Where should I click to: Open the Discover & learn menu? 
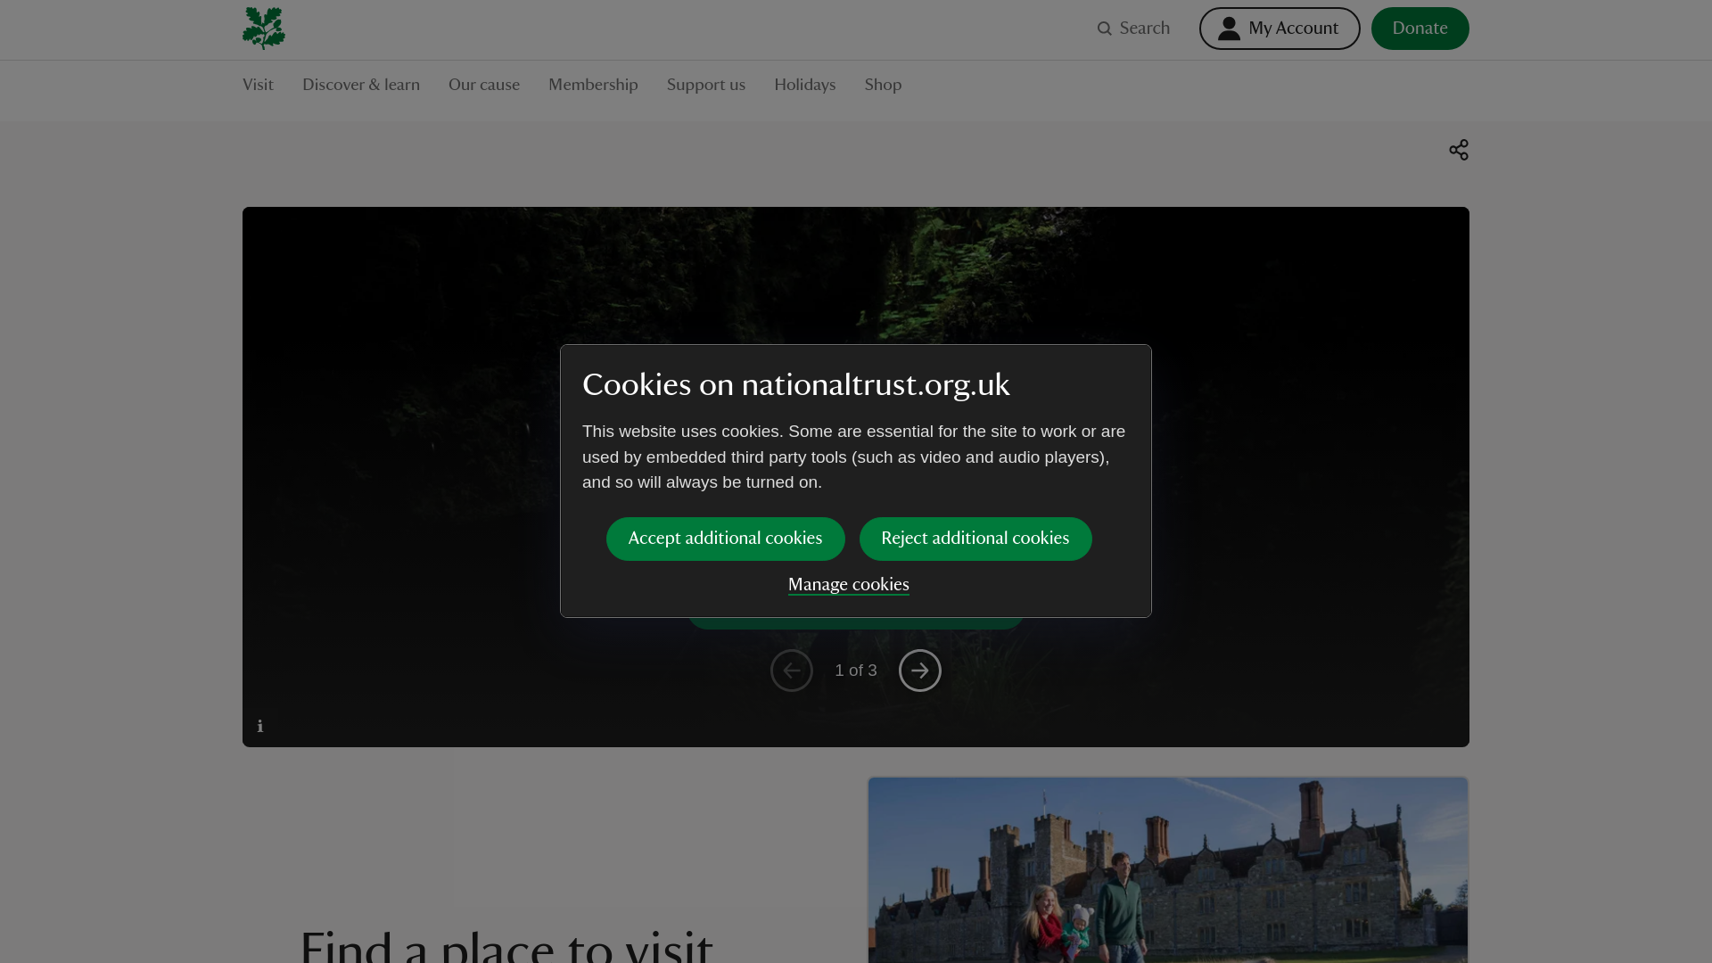pyautogui.click(x=361, y=85)
